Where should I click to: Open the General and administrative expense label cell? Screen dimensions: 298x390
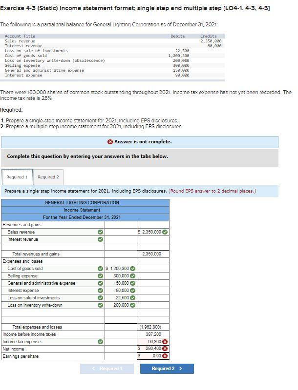pyautogui.click(x=53, y=283)
